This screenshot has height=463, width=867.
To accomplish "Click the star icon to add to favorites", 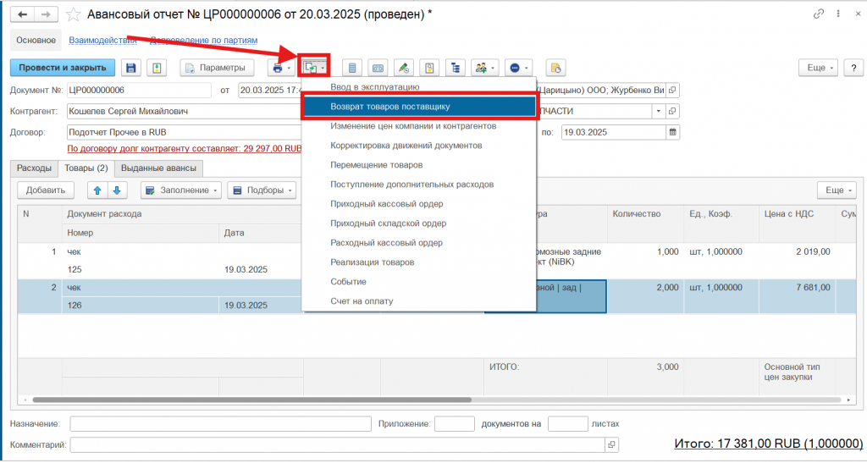I will click(x=75, y=15).
